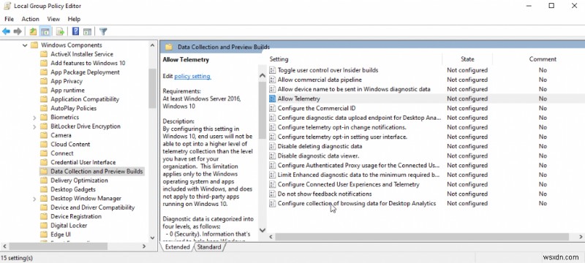585x263 pixels.
Task: Click the settings list horizontal scrollbar thumb
Action: point(422,237)
